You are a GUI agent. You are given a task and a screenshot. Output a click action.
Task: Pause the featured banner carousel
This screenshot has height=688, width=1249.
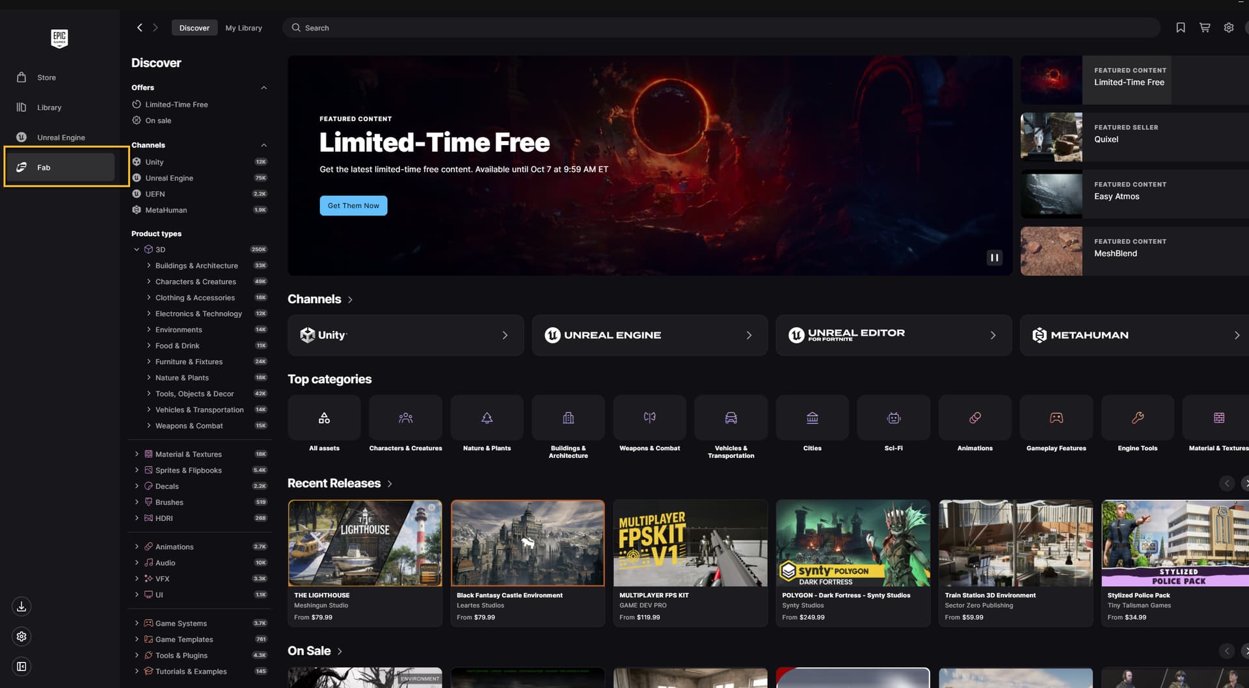point(994,258)
